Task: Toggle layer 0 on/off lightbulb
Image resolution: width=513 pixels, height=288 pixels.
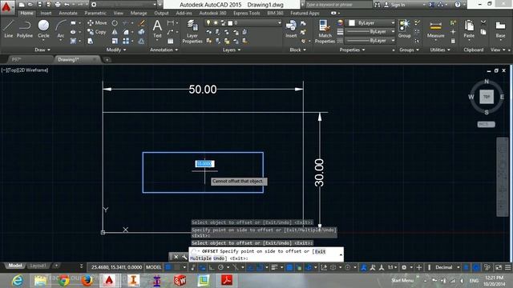Action: [208, 23]
